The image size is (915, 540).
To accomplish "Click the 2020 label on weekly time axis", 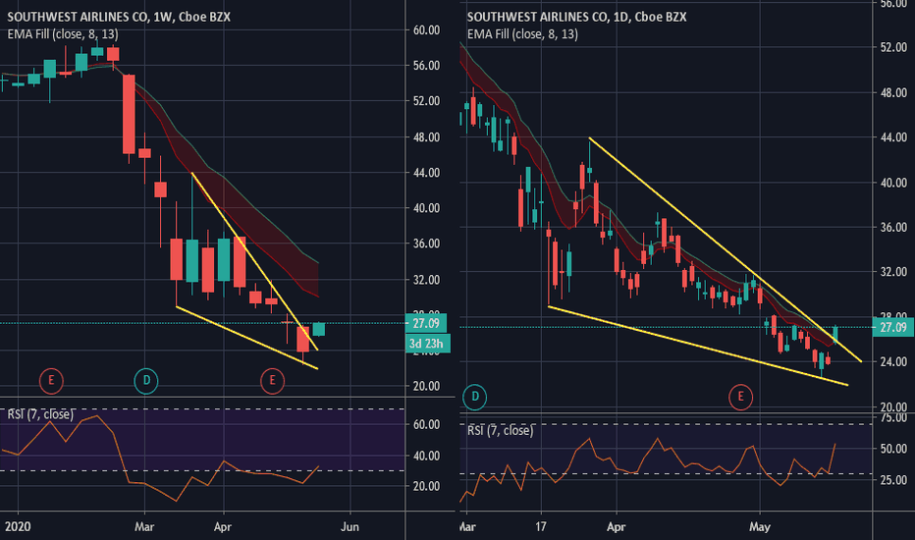I will (x=18, y=526).
